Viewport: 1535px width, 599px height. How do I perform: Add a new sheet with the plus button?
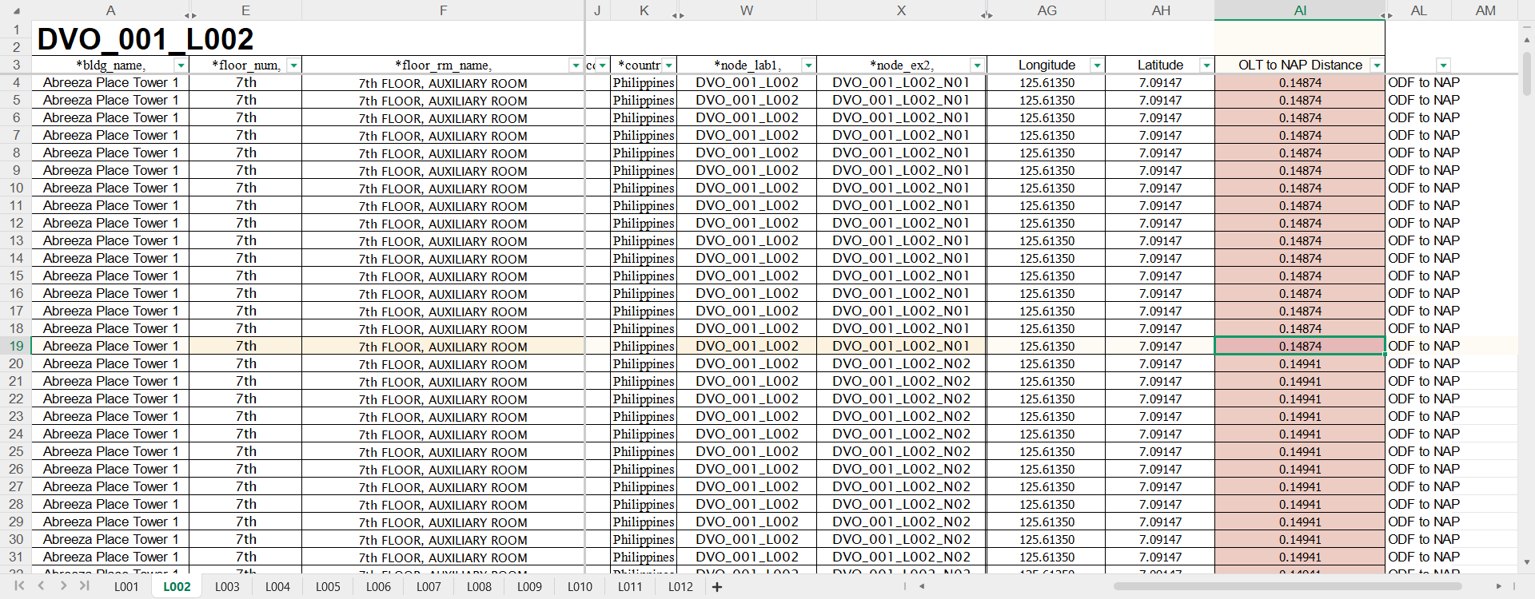click(x=717, y=587)
